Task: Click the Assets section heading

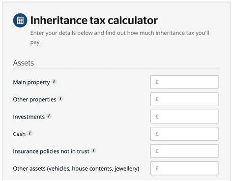Action: [x=24, y=63]
